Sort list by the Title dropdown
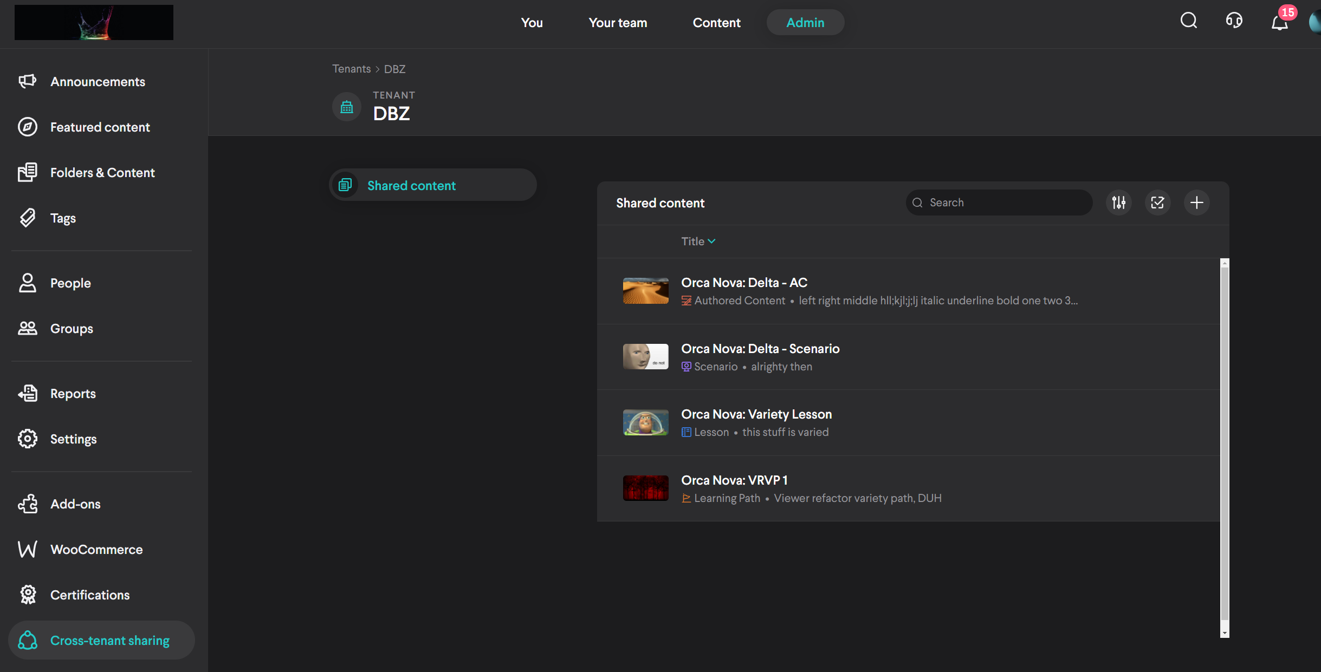This screenshot has width=1321, height=672. pos(698,242)
